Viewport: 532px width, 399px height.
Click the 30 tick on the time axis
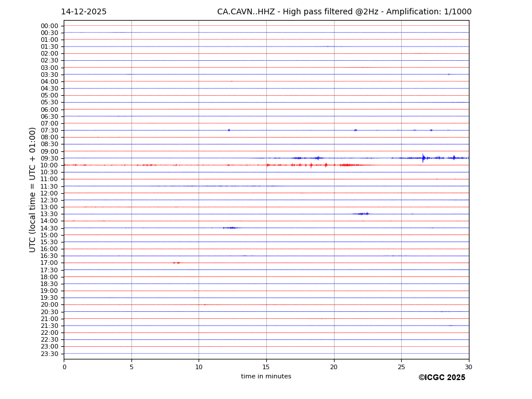(x=468, y=367)
